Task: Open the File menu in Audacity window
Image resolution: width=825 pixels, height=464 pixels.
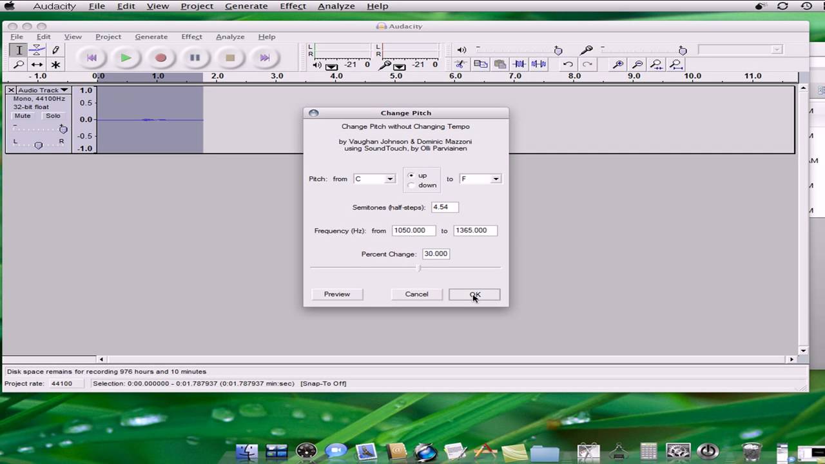Action: click(17, 37)
